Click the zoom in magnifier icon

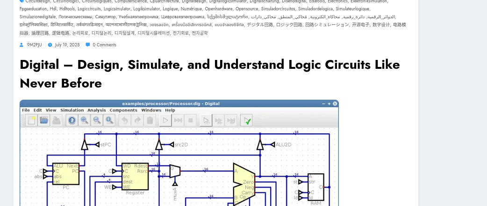pos(84,120)
